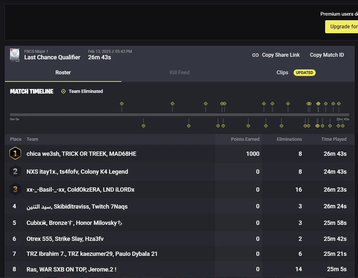358x278 pixels.
Task: Click the FNCS tournament thumbnail image
Action: (x=15, y=55)
